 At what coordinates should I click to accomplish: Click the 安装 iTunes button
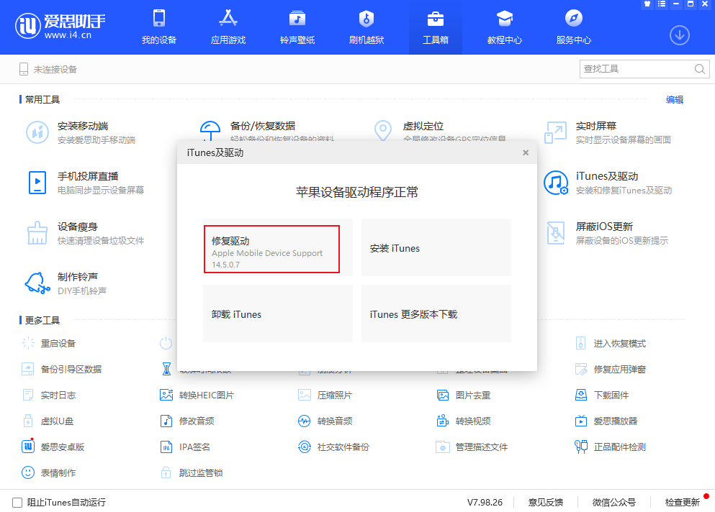(436, 248)
